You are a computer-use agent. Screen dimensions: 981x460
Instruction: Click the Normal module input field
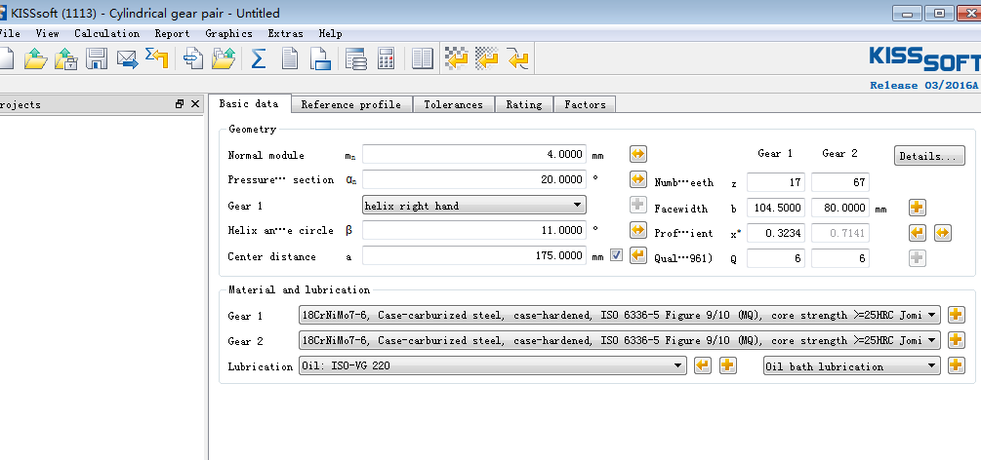(x=474, y=154)
